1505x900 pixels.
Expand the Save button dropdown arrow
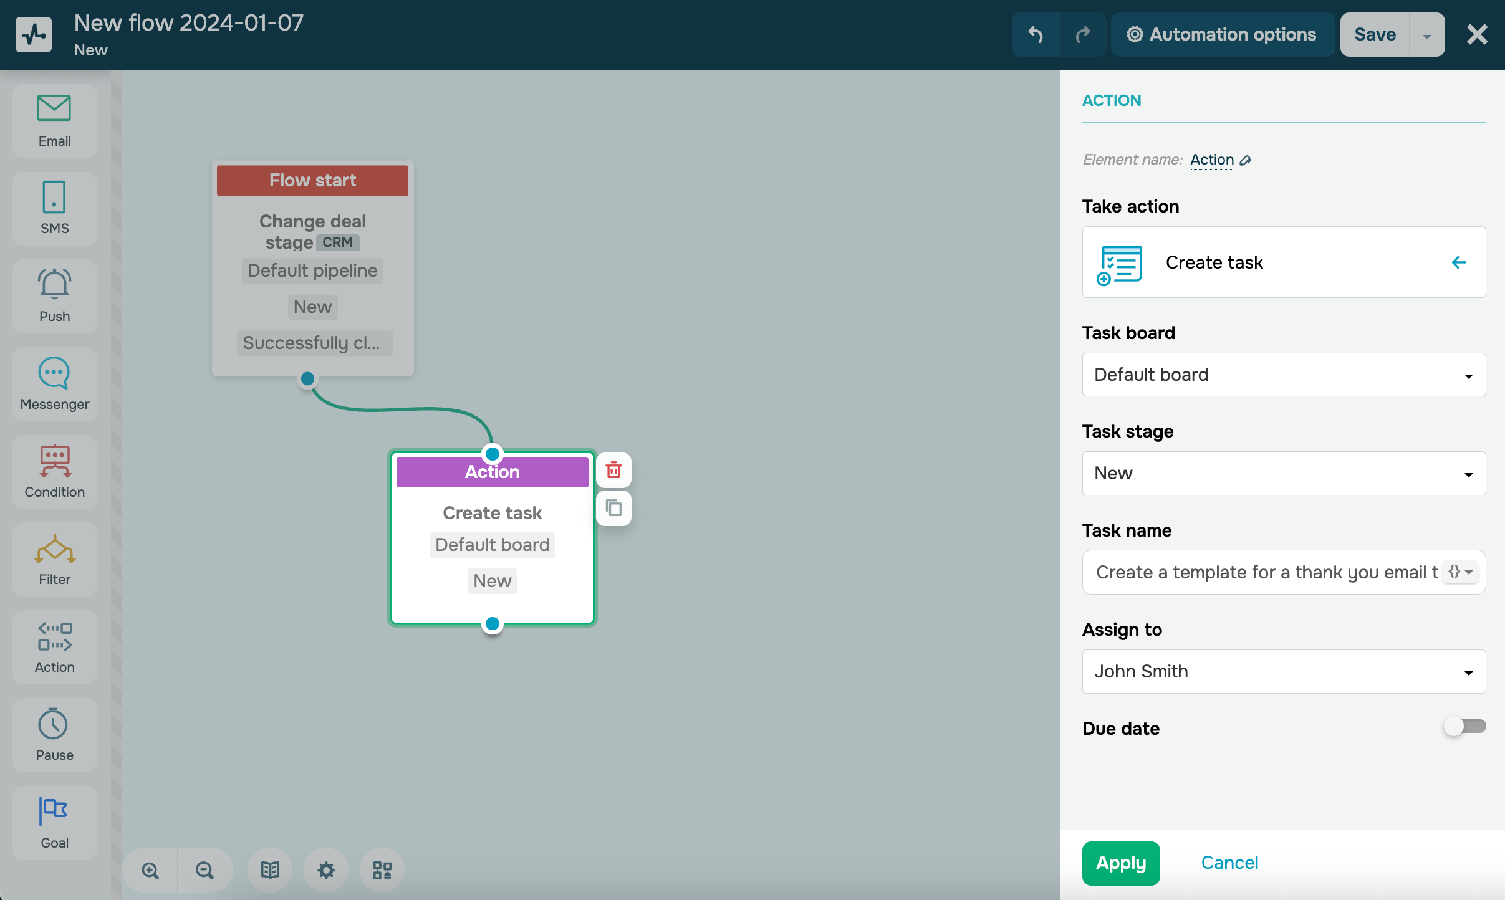(1427, 36)
